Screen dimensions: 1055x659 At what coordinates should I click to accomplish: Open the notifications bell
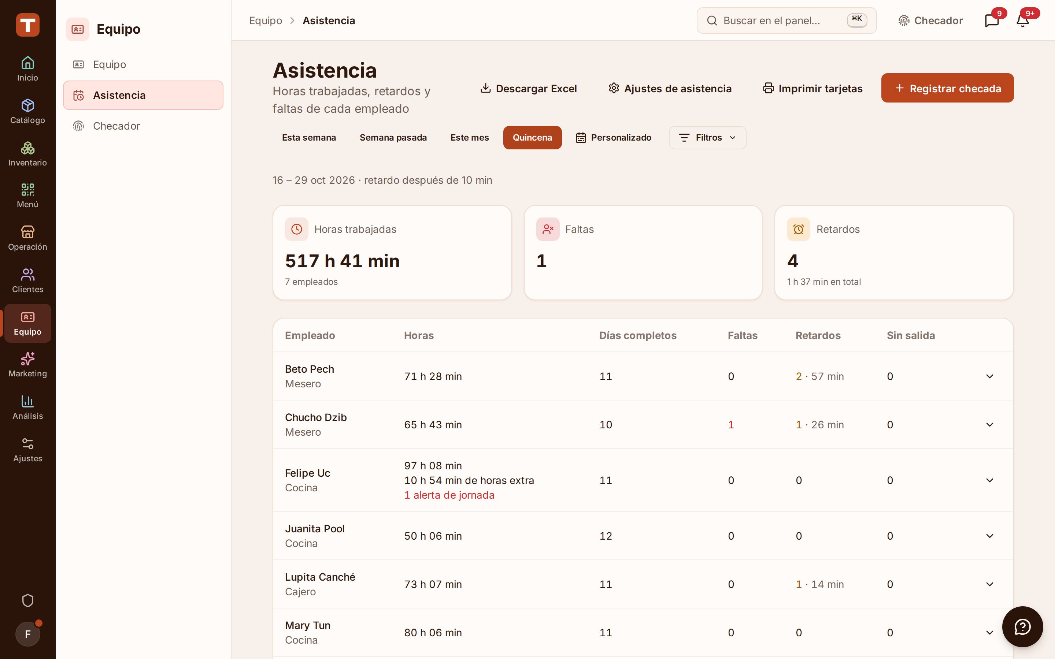tap(1022, 21)
